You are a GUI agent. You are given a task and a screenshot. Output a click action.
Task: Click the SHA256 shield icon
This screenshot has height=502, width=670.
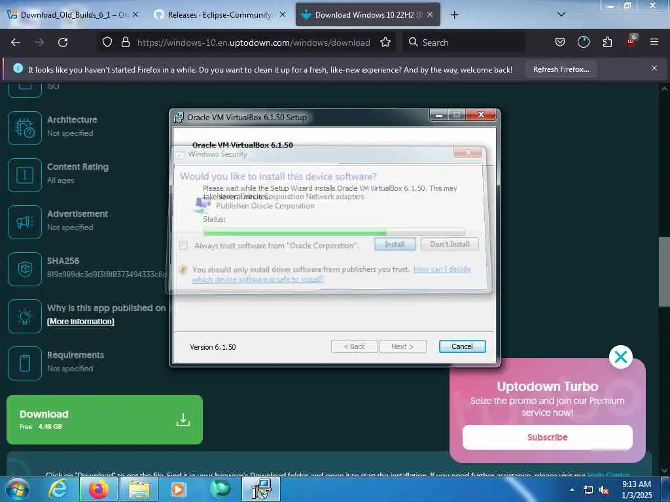click(x=25, y=269)
